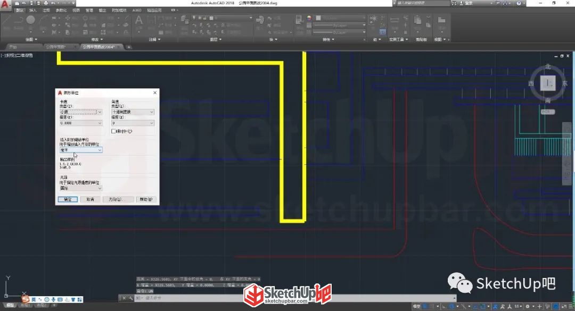The width and height of the screenshot is (575, 311).
Task: Click the 登录 sign-in button in title bar
Action: point(469,3)
